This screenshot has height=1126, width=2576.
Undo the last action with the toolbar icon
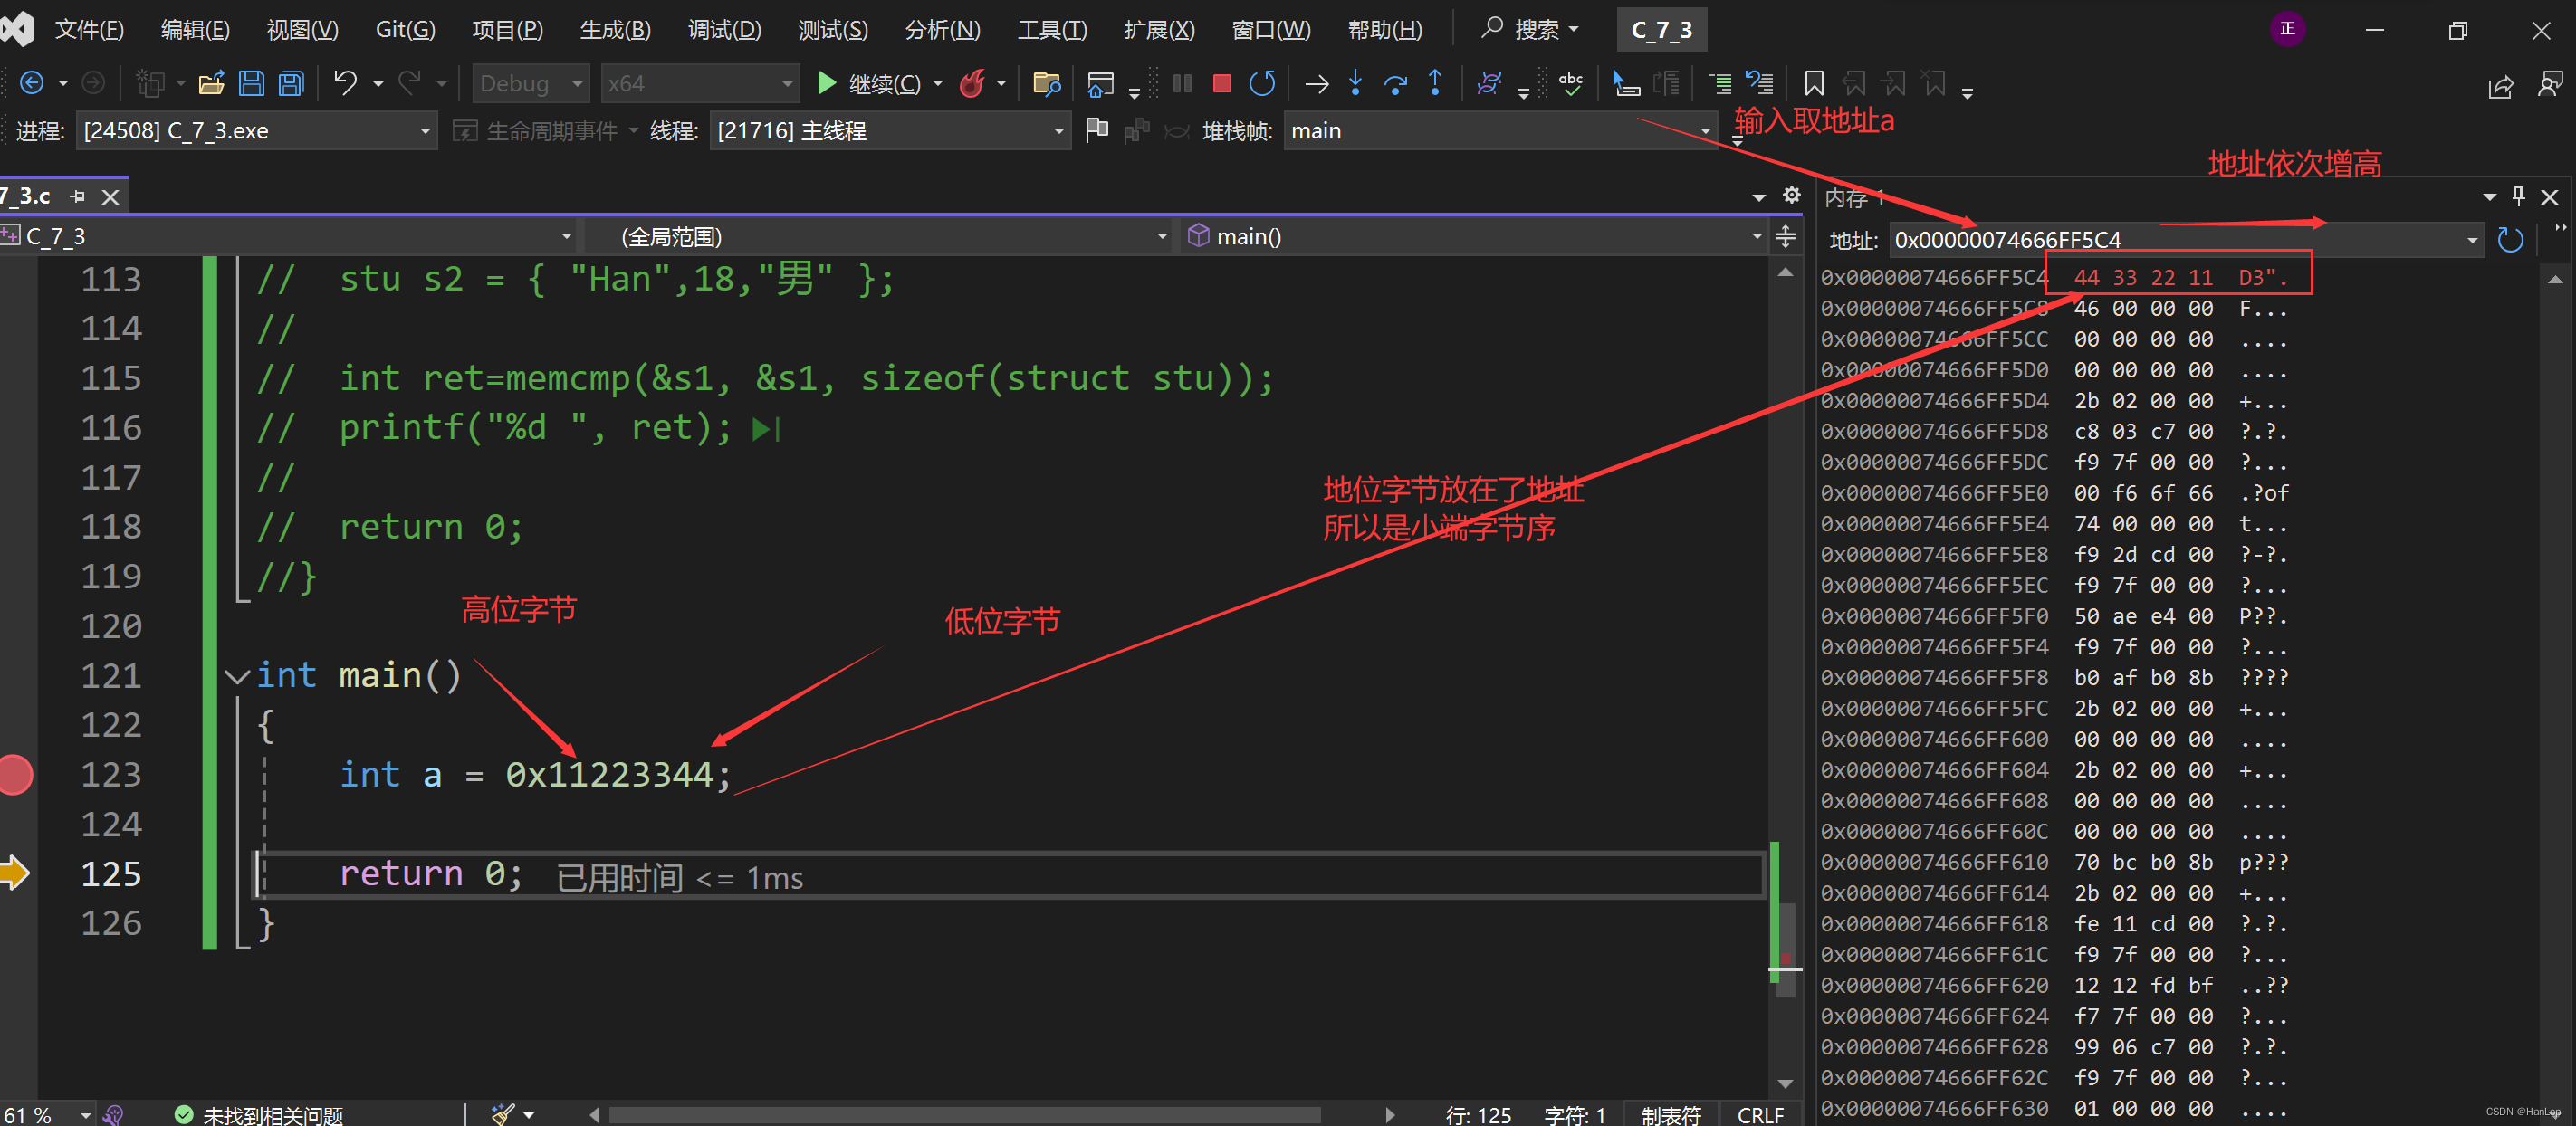click(x=345, y=83)
